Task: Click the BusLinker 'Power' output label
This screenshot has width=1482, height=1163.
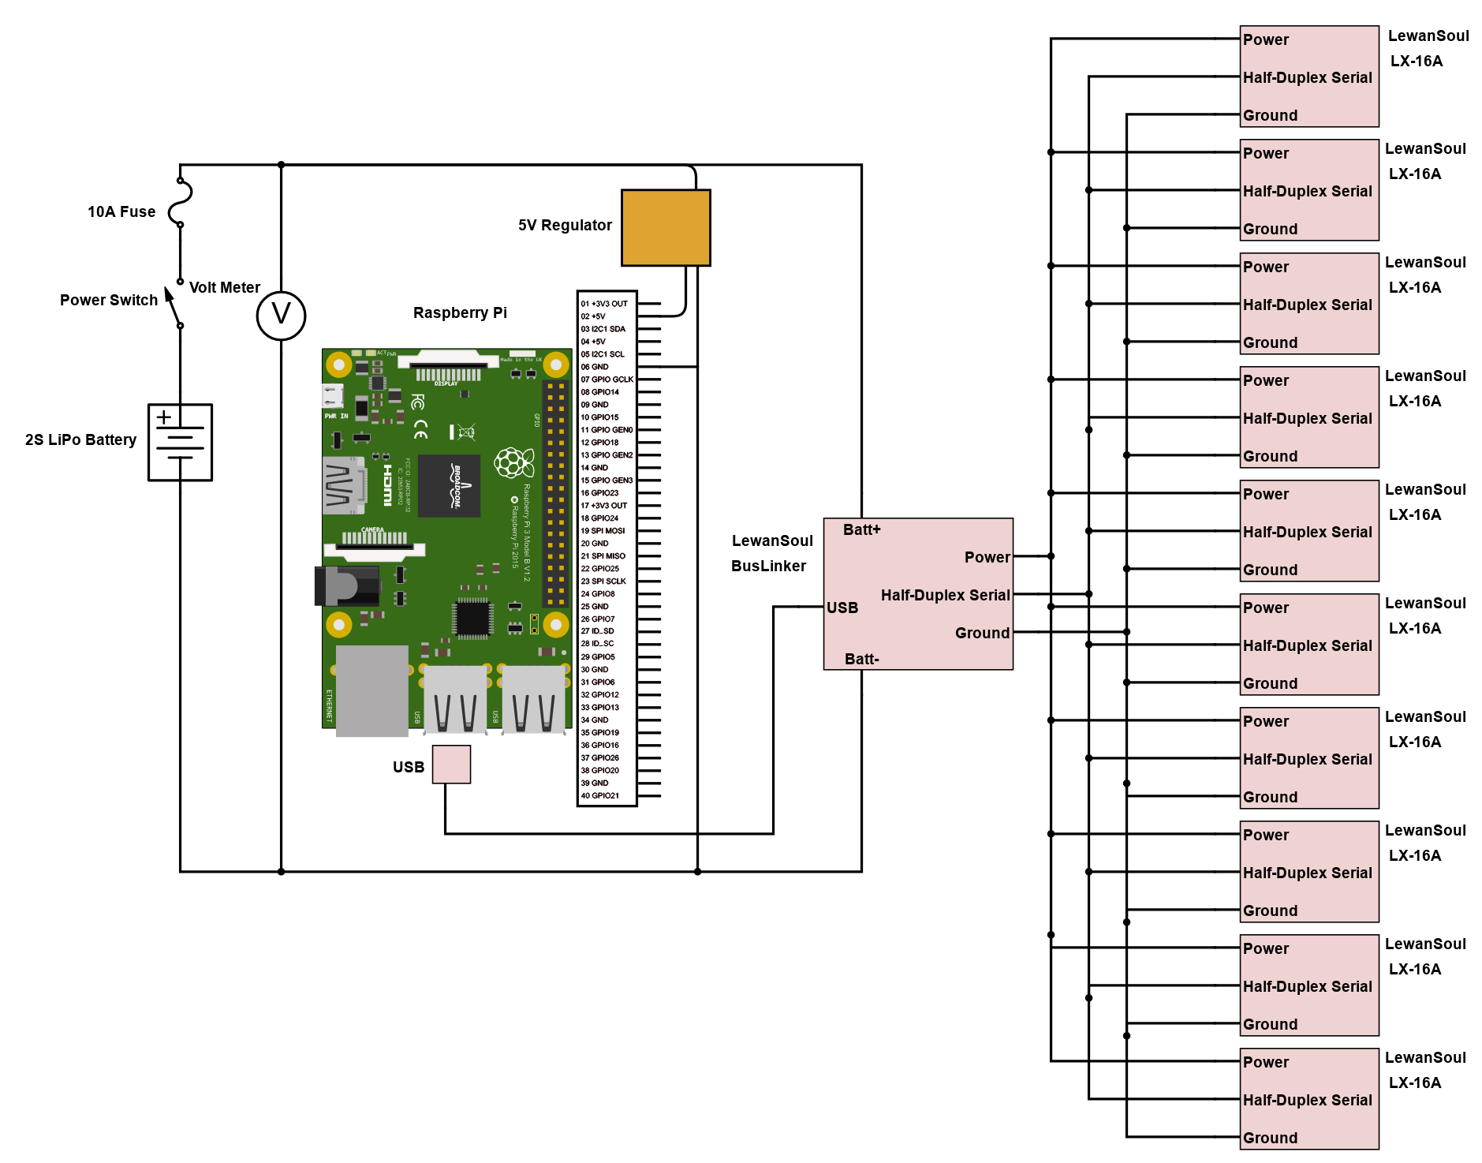Action: (x=987, y=557)
